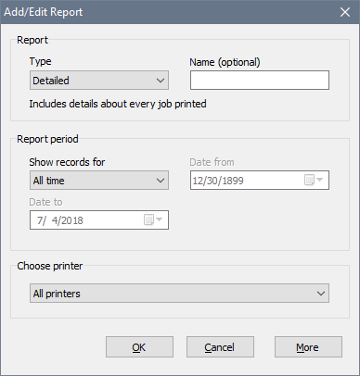Click the Name (optional) text field

260,81
